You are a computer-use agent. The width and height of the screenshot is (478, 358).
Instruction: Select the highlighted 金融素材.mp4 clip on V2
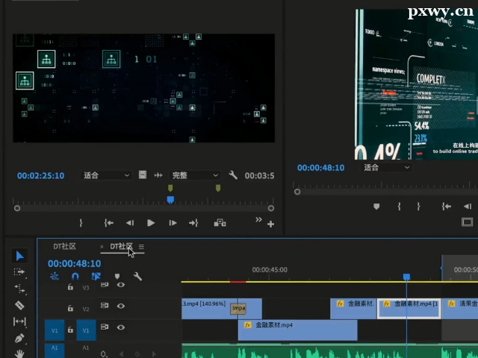click(x=409, y=307)
